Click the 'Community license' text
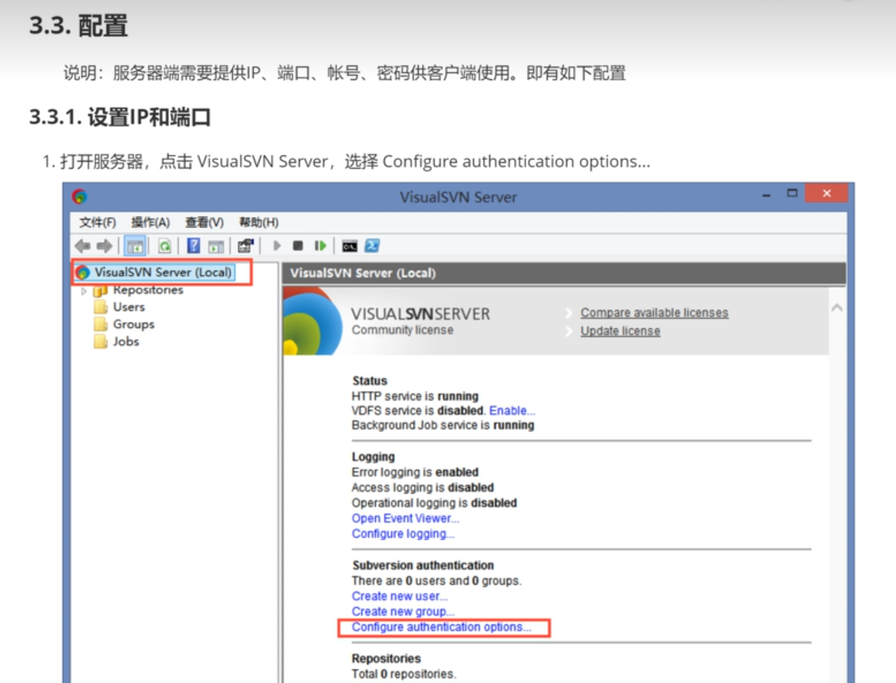 pos(403,330)
